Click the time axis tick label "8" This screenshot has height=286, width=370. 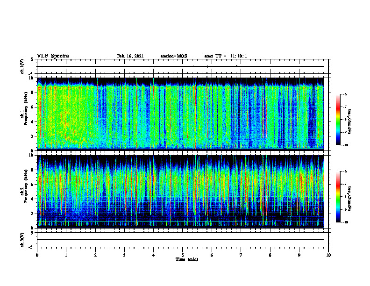point(270,255)
